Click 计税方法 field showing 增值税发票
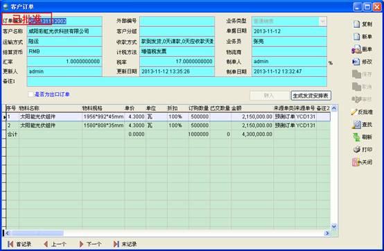This screenshot has height=251, width=384. pos(177,51)
